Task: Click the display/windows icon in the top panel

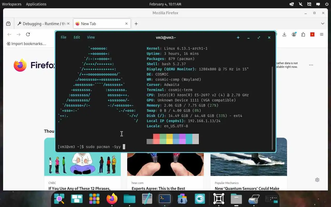Action: pos(292,4)
